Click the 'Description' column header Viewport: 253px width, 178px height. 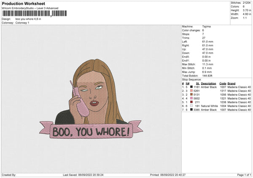tap(208, 84)
